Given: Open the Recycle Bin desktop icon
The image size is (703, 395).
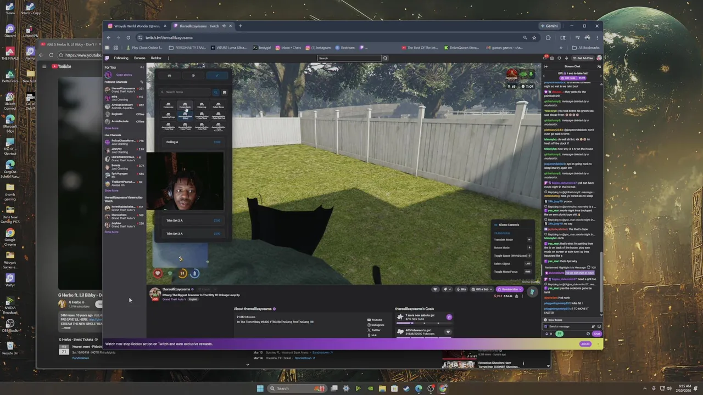Looking at the screenshot, I should point(10,348).
